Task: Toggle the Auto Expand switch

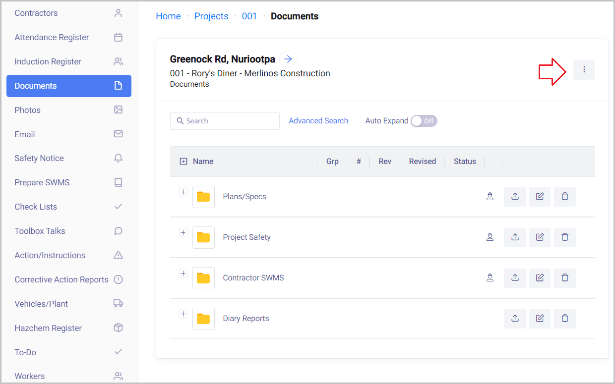Action: click(424, 121)
